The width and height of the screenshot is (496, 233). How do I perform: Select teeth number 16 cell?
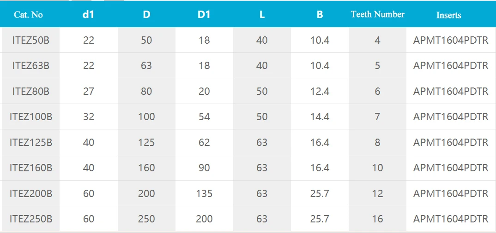377,219
